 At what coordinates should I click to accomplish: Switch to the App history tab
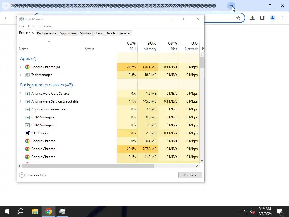coord(68,33)
